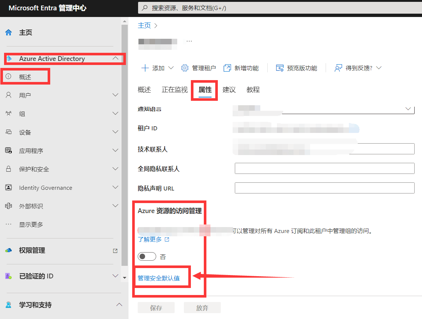Click the 管理租户 gear icon
422x319 pixels.
tap(185, 68)
